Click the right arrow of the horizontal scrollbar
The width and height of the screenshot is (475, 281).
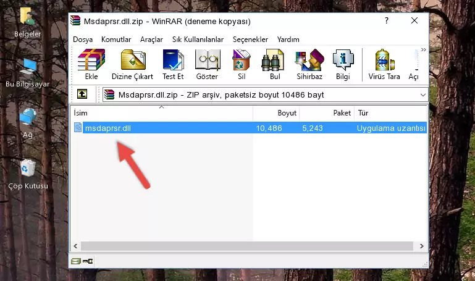click(422, 246)
